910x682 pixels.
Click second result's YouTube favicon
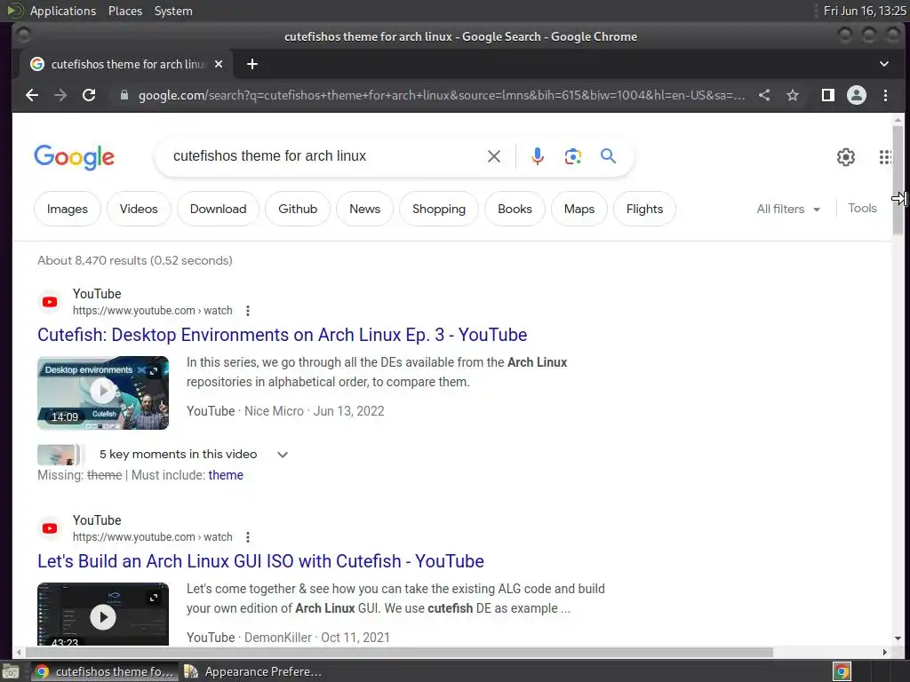pos(50,528)
